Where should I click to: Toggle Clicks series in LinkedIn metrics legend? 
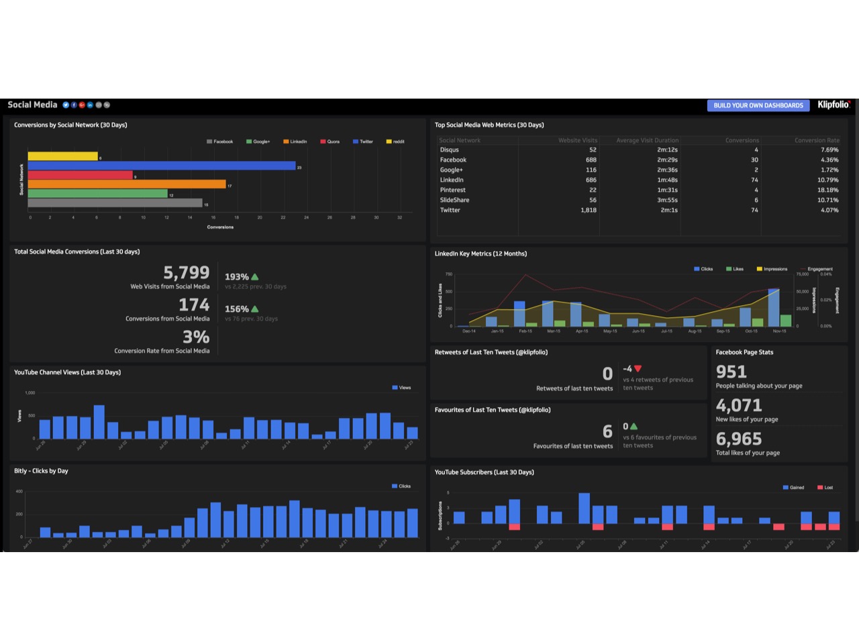[x=703, y=269]
